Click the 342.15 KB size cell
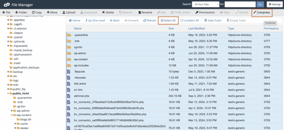The width and height of the screenshot is (284, 130). (175, 96)
